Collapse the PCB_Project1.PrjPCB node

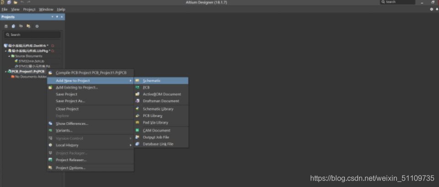click(5, 72)
